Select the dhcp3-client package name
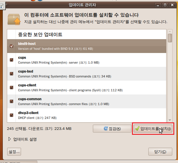Viewport: 178px width, 163px height. (x=28, y=113)
